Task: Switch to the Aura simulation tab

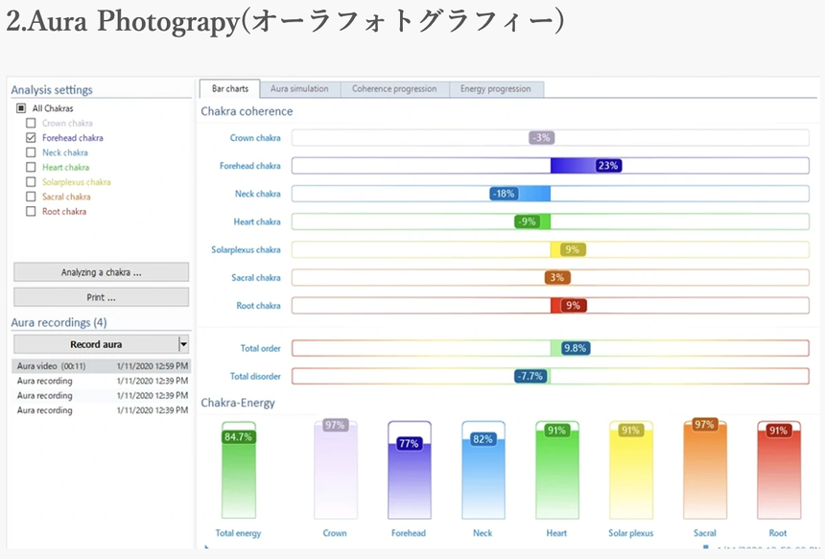Action: tap(299, 89)
